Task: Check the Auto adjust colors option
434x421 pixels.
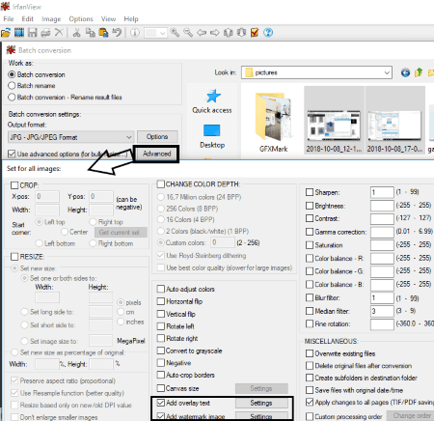Action: [161, 289]
